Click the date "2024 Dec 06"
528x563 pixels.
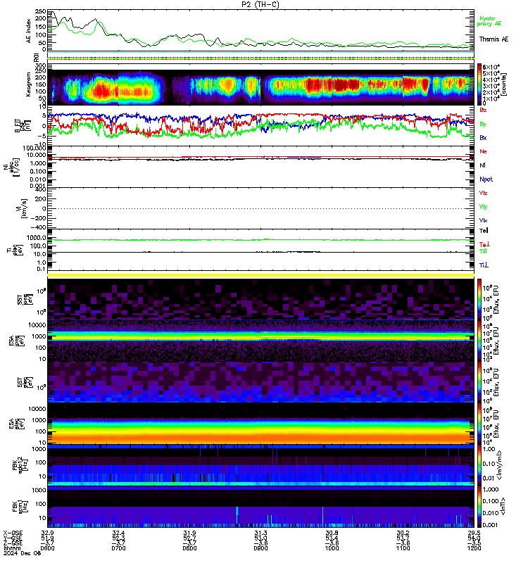(x=22, y=553)
